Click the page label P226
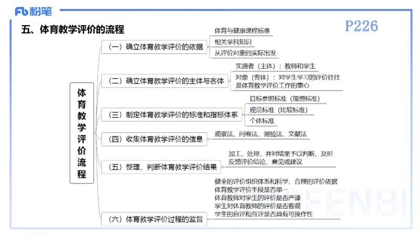 [361, 26]
